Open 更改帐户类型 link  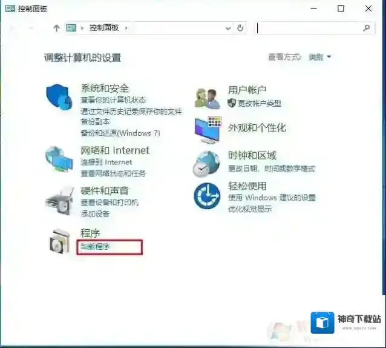(x=259, y=103)
